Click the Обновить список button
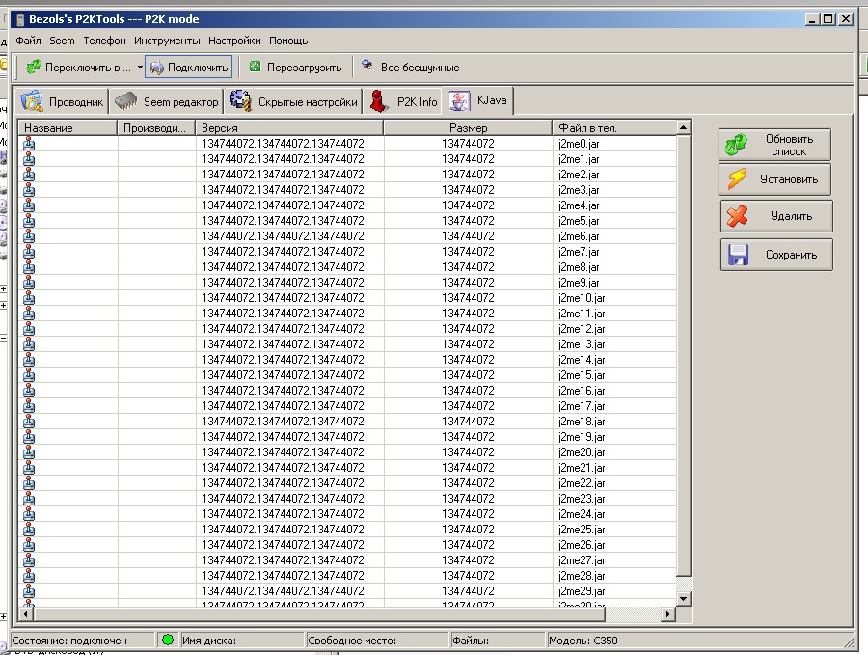This screenshot has height=655, width=868. (775, 145)
